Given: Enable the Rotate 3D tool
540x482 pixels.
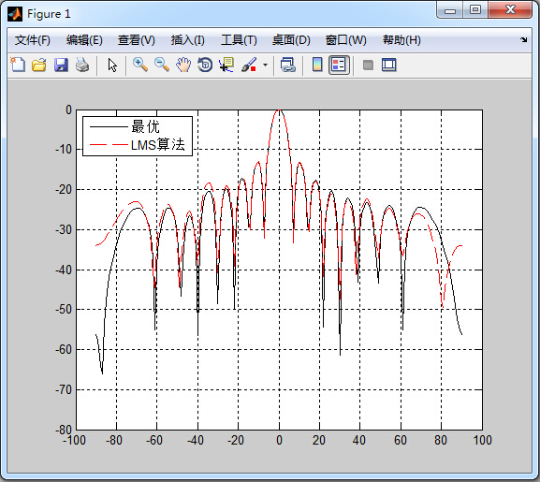Looking at the screenshot, I should (205, 65).
